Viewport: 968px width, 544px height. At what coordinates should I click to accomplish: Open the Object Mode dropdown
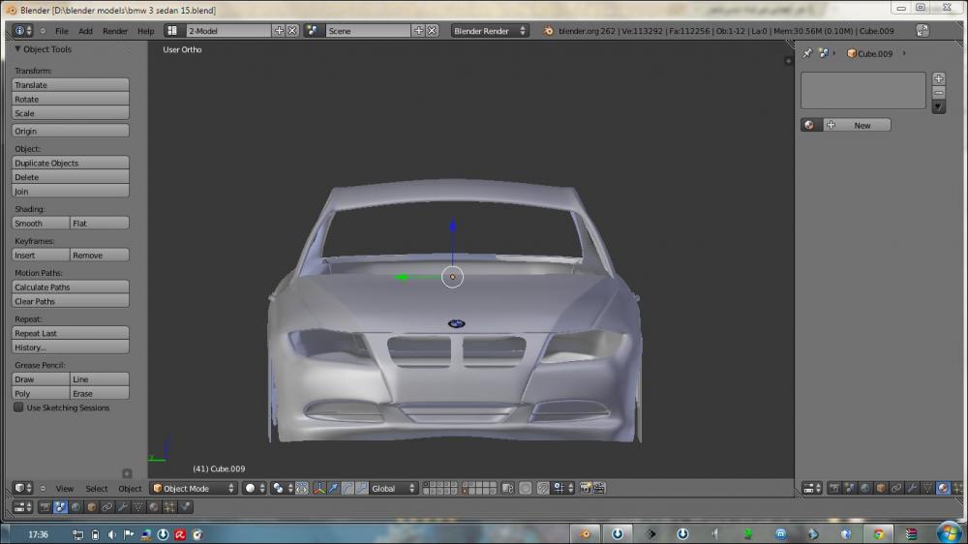point(194,489)
